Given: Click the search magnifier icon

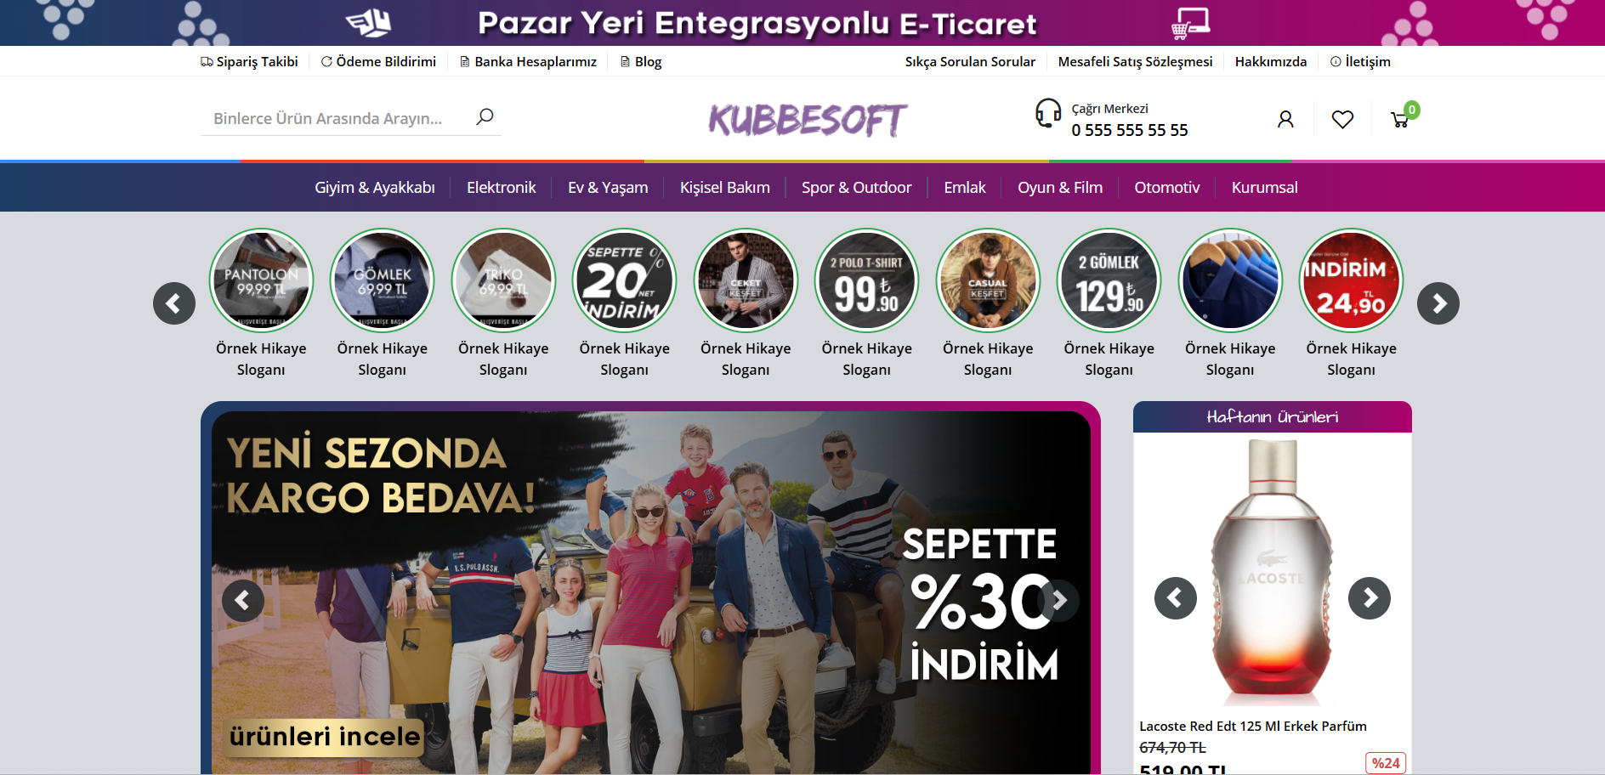Looking at the screenshot, I should 485,117.
